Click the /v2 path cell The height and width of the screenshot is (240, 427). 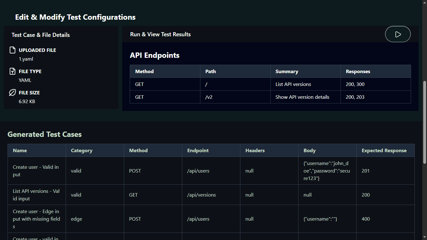click(x=235, y=97)
